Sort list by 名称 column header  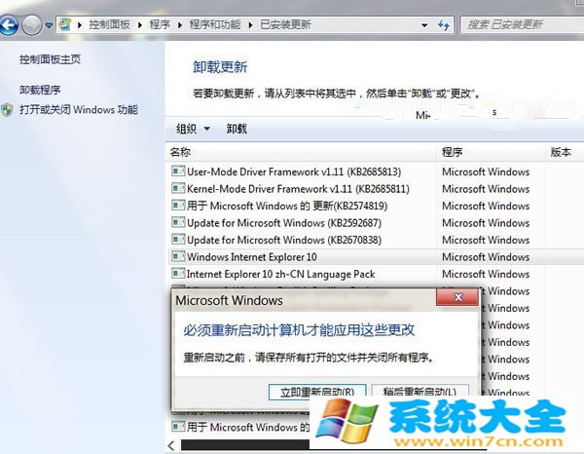click(x=301, y=152)
